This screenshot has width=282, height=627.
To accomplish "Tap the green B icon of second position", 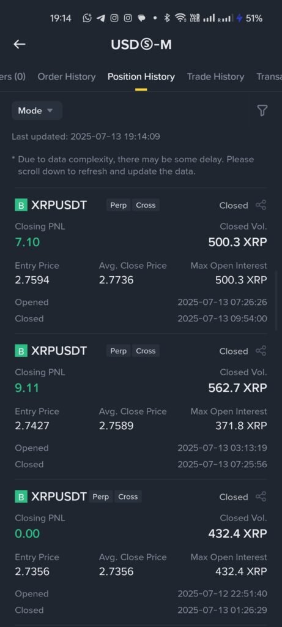I will (21, 351).
